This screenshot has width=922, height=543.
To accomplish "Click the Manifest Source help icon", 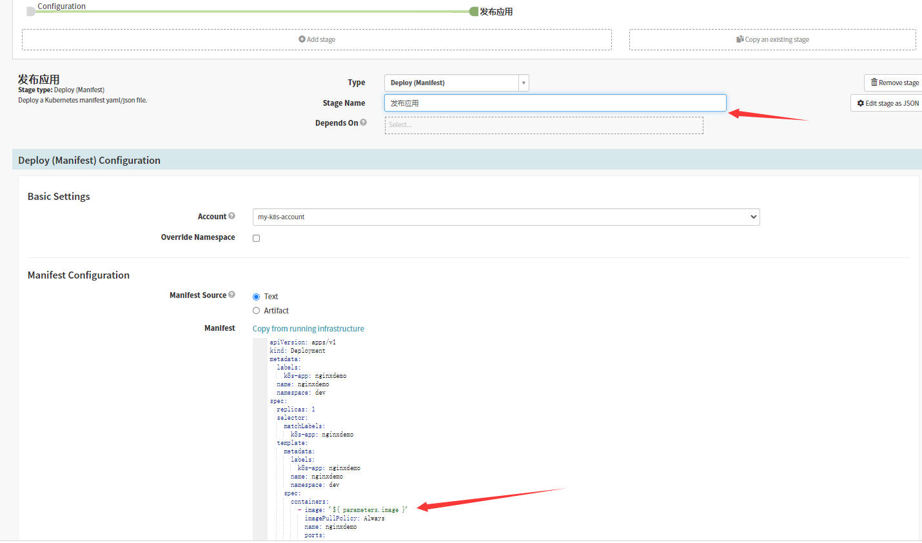I will pos(231,295).
